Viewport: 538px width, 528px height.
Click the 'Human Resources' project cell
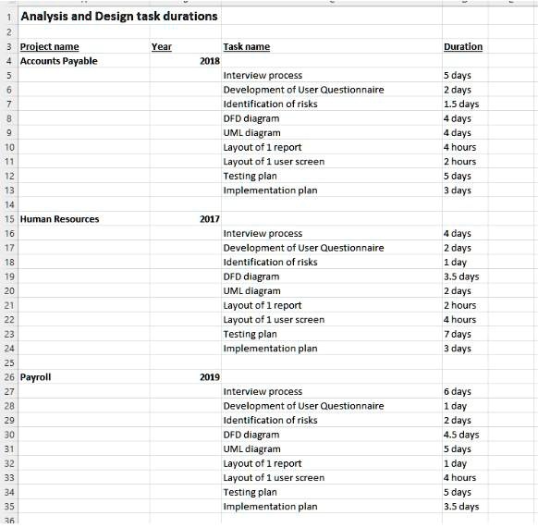84,219
